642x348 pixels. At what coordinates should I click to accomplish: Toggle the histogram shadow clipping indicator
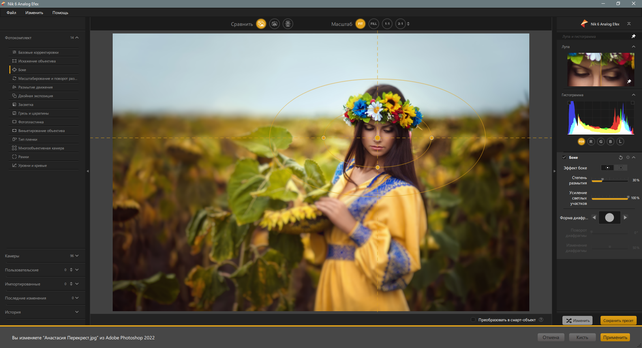[569, 103]
